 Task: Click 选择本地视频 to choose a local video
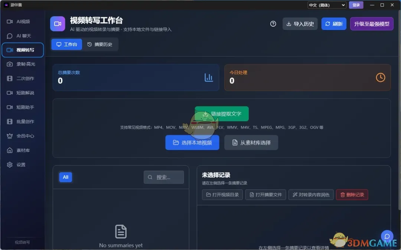coord(192,142)
